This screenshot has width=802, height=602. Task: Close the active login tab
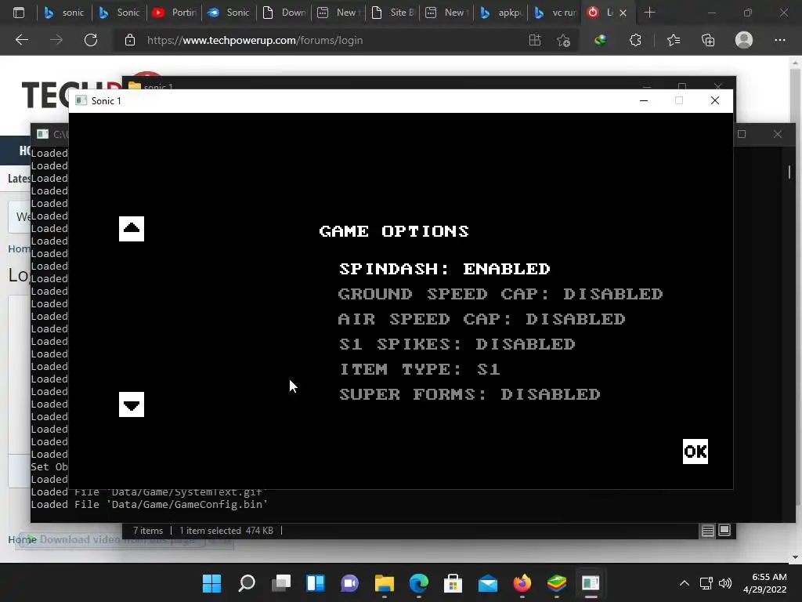(x=623, y=13)
